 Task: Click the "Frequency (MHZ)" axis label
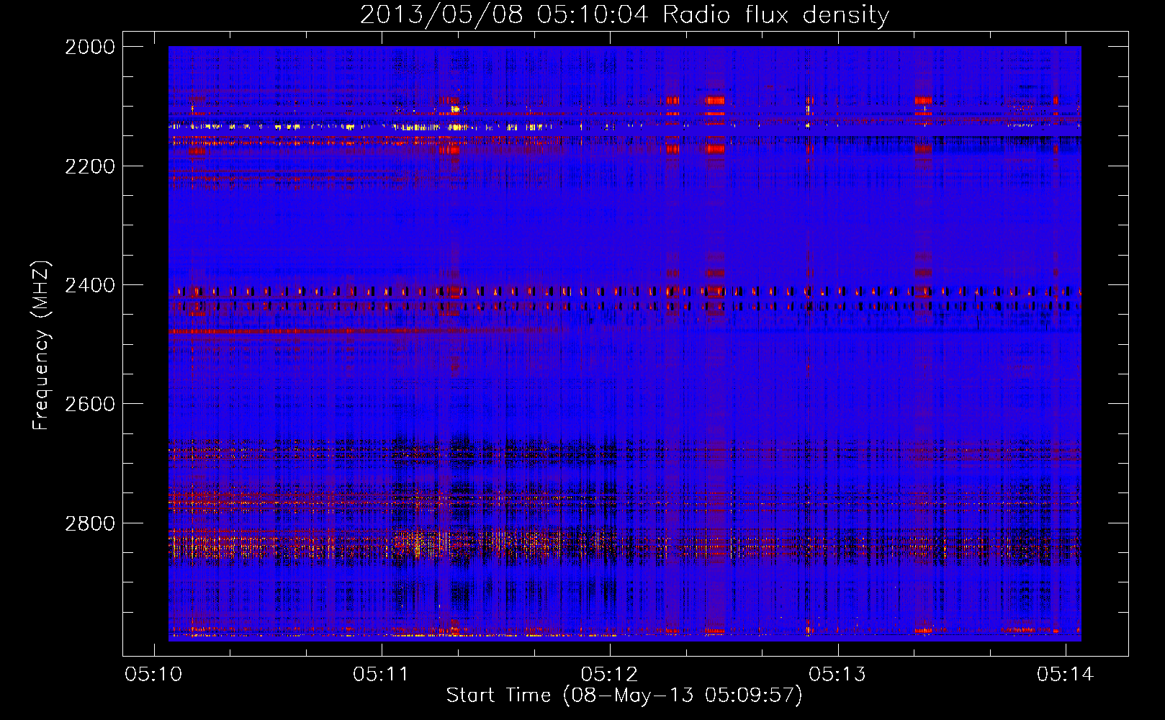coord(41,345)
